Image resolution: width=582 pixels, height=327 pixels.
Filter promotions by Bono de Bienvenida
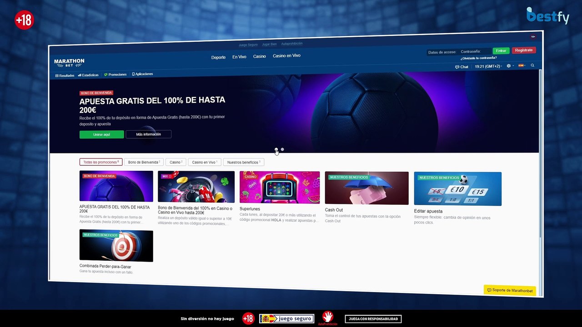pos(144,162)
